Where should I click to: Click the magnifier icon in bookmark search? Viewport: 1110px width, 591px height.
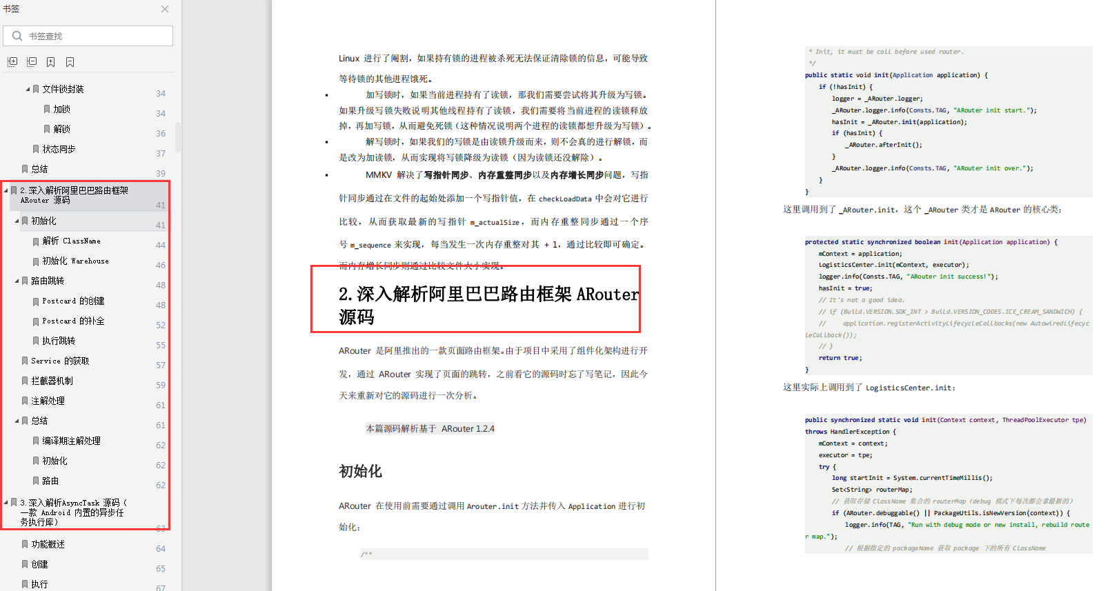pos(17,36)
